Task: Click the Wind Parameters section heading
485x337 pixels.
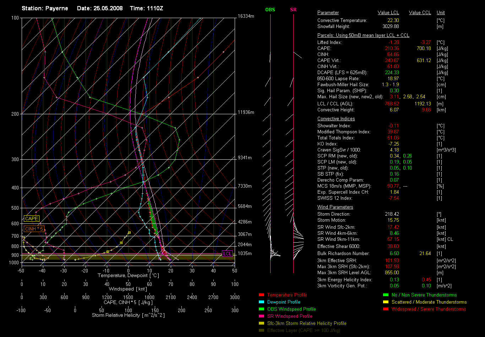Action: tap(335, 207)
